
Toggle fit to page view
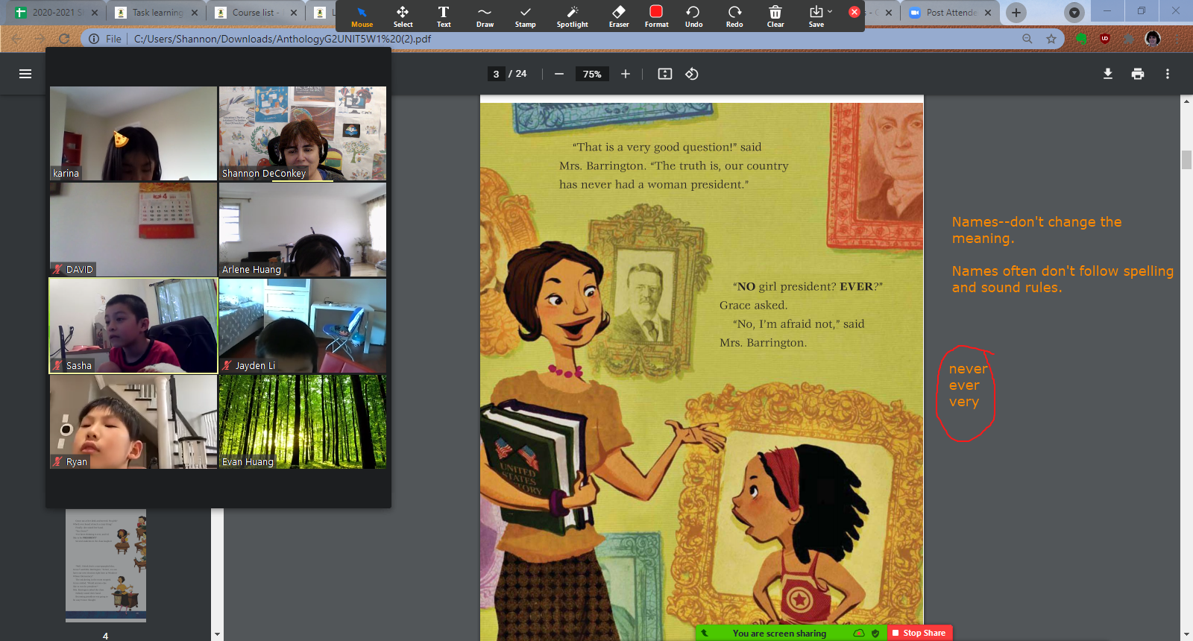point(665,74)
